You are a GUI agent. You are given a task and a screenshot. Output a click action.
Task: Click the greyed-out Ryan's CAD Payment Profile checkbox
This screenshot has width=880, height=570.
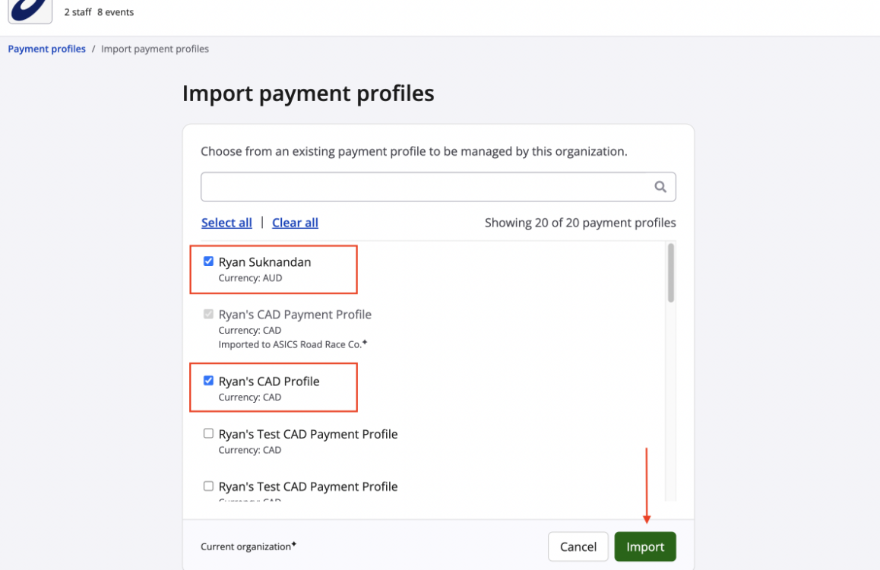coord(208,314)
